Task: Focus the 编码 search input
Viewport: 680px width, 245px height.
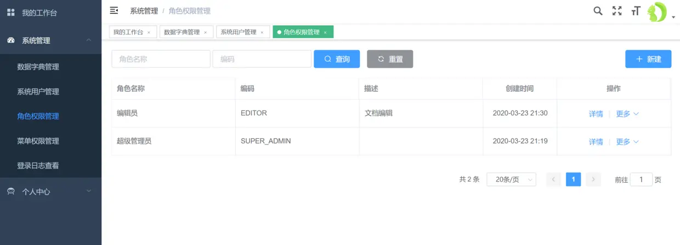Action: (262, 59)
